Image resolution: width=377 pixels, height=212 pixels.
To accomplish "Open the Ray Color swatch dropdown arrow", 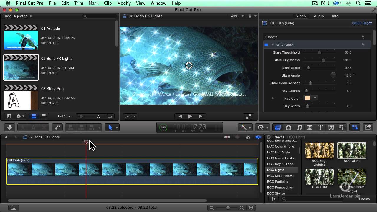I will [315, 98].
